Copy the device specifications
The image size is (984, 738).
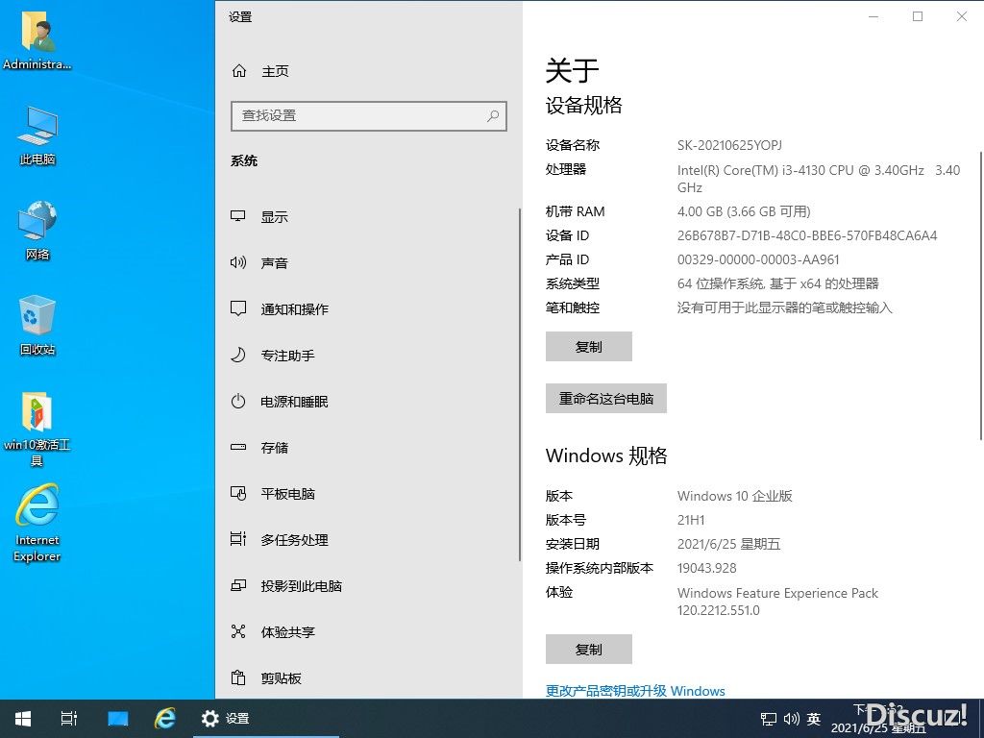[588, 347]
